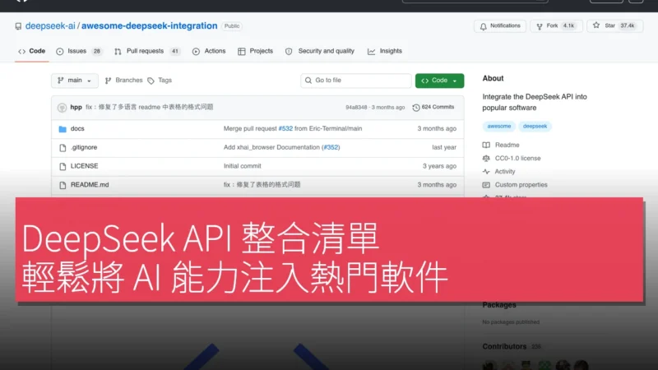Open the Insights tab
Screen dimensions: 658x370
tap(385, 51)
